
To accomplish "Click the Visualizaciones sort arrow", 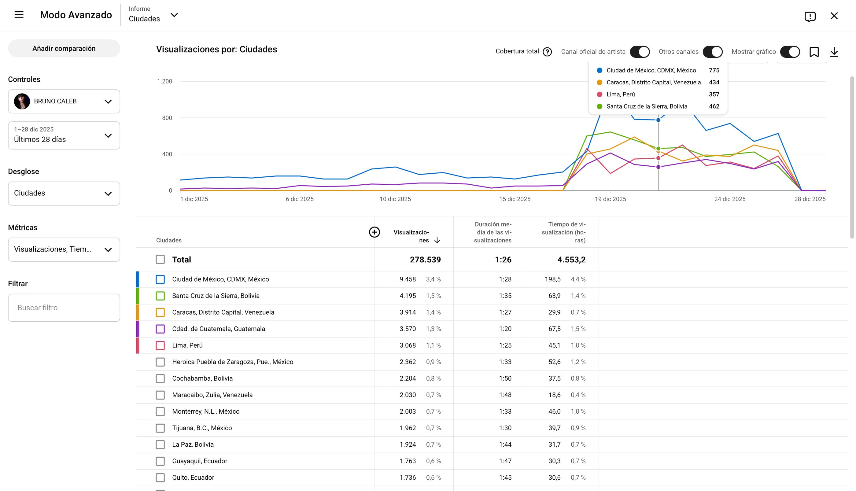I will coord(437,240).
